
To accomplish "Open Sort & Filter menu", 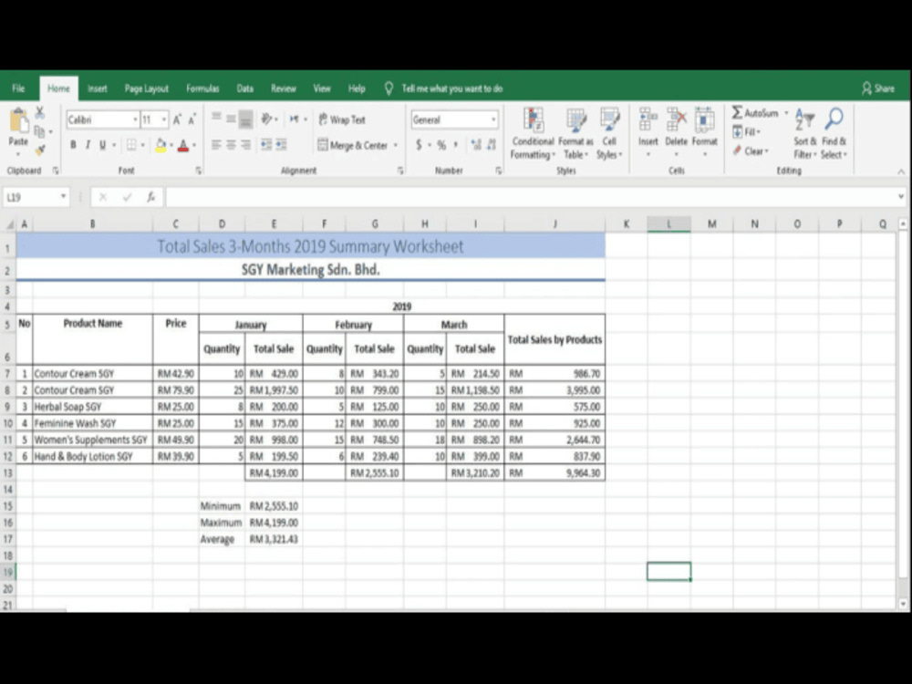I will 805,134.
